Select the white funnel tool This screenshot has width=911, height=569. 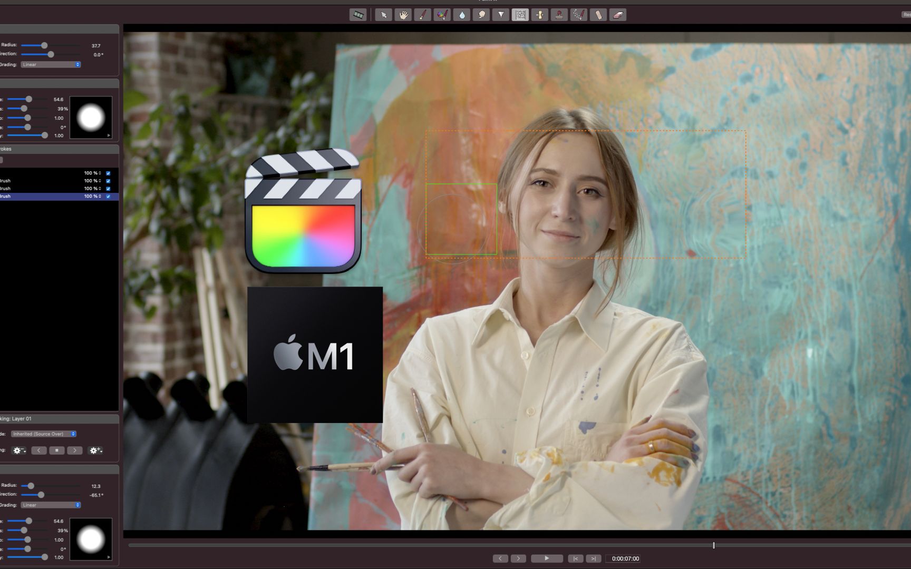(x=501, y=15)
